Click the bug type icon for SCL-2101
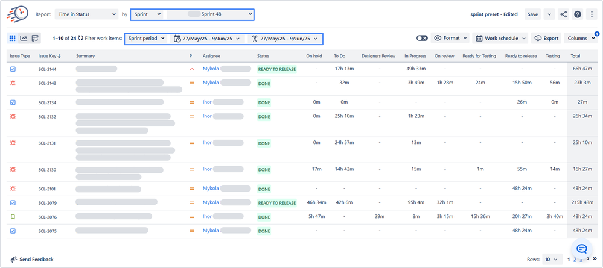The image size is (603, 268). click(x=13, y=189)
